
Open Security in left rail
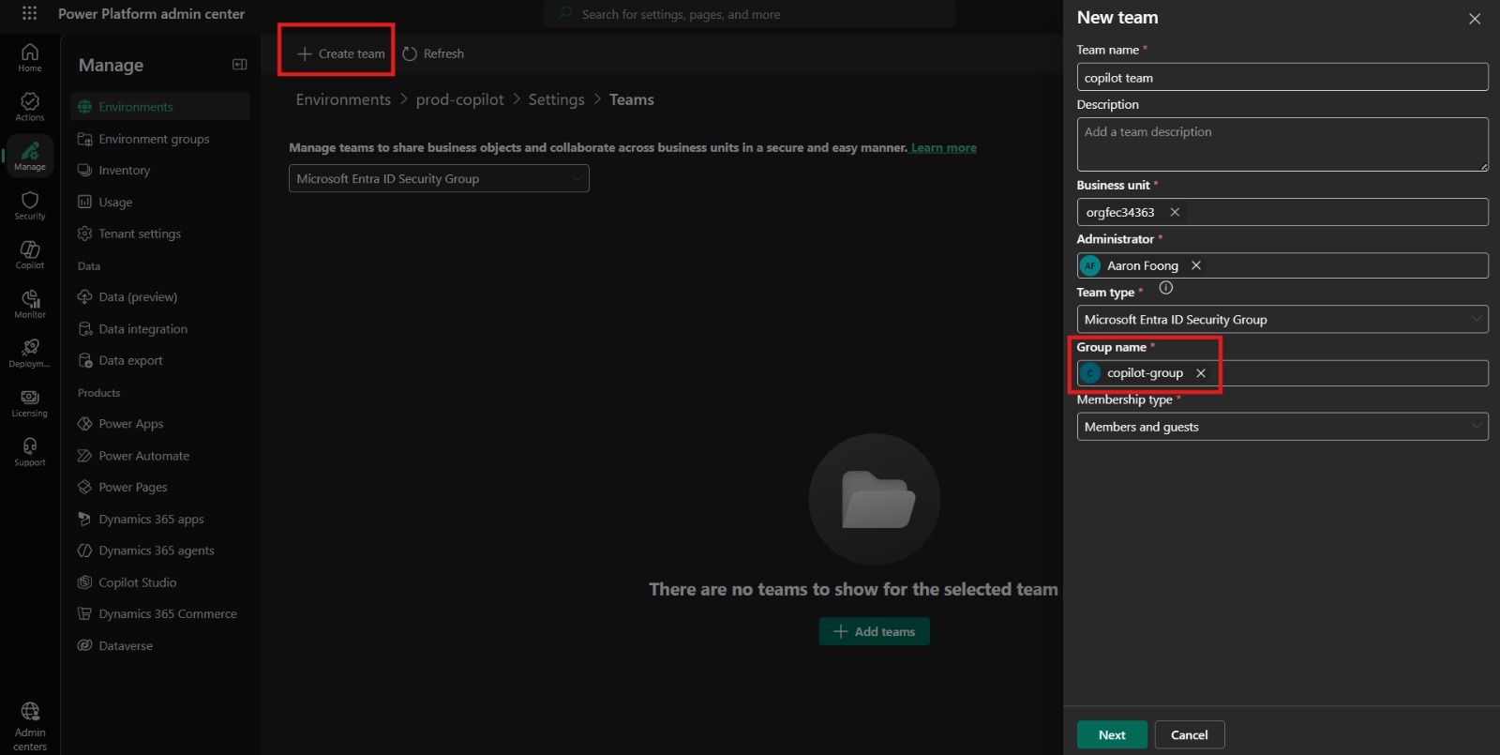pos(30,205)
